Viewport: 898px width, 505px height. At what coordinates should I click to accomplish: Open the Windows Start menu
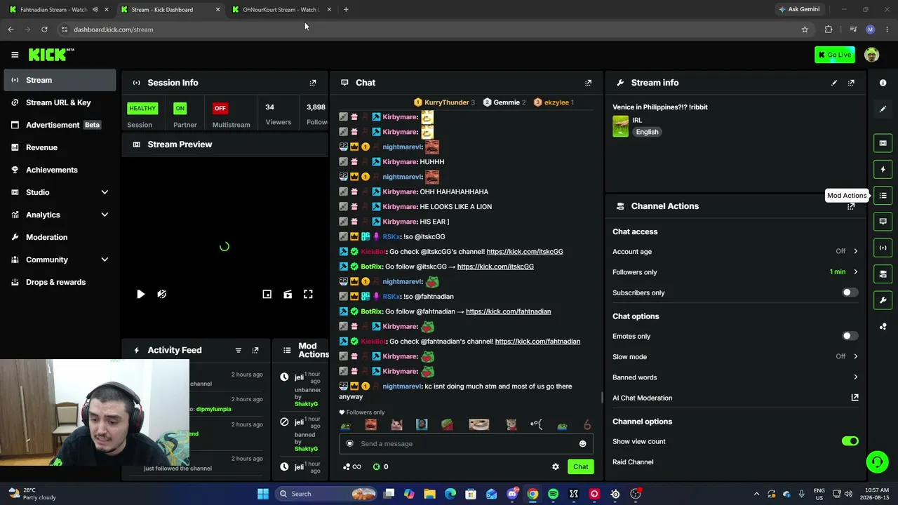point(263,494)
